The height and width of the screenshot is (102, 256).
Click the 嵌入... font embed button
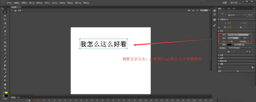click(x=246, y=38)
